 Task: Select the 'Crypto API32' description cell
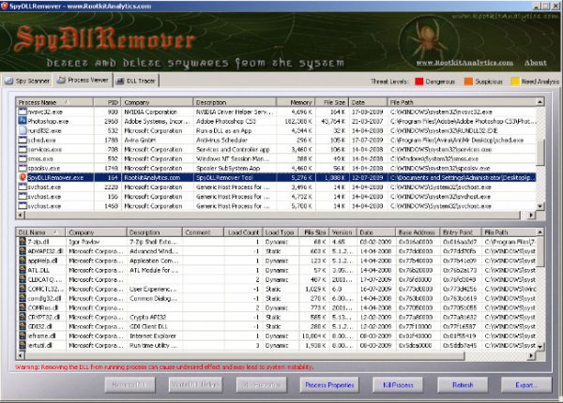tap(155, 317)
